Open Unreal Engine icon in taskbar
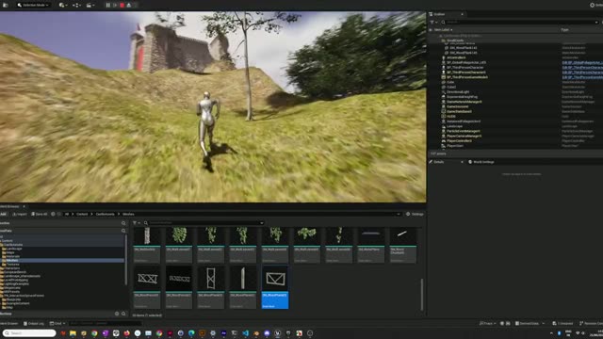The height and width of the screenshot is (339, 603). tap(278, 333)
